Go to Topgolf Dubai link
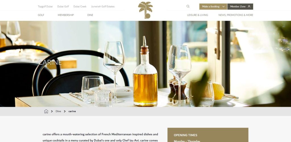291x142 pixels. point(45,7)
